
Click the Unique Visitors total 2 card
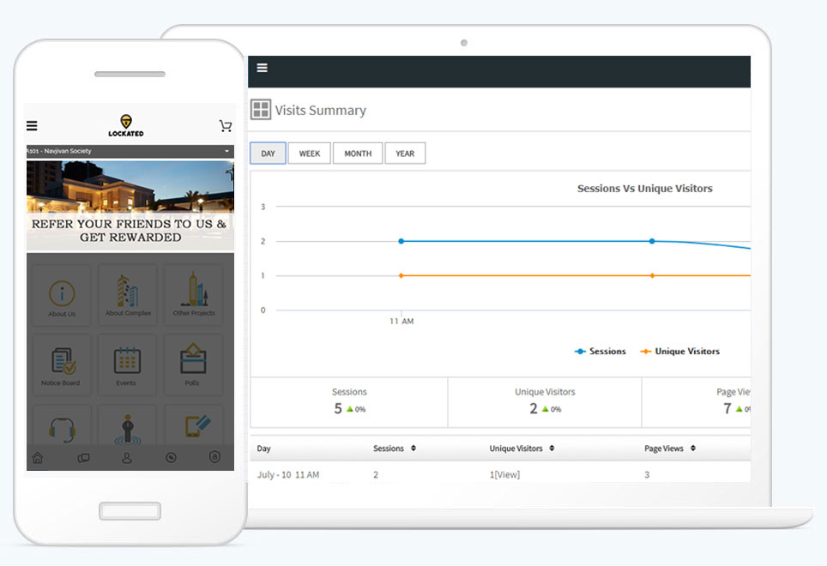coord(545,402)
